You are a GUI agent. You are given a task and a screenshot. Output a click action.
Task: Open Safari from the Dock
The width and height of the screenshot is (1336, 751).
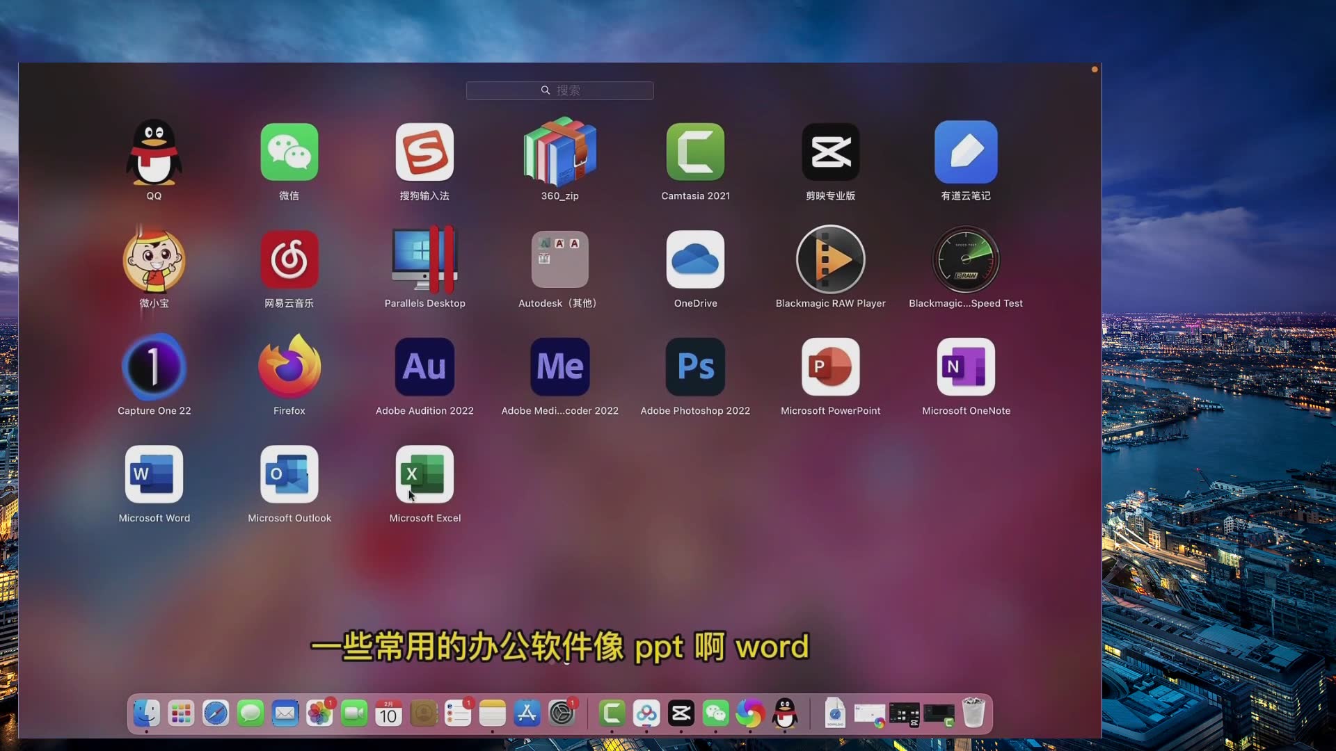(x=216, y=713)
